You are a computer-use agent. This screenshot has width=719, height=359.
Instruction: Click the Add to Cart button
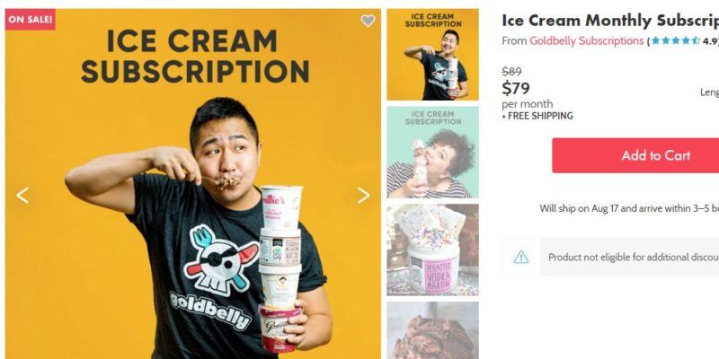tap(635, 155)
